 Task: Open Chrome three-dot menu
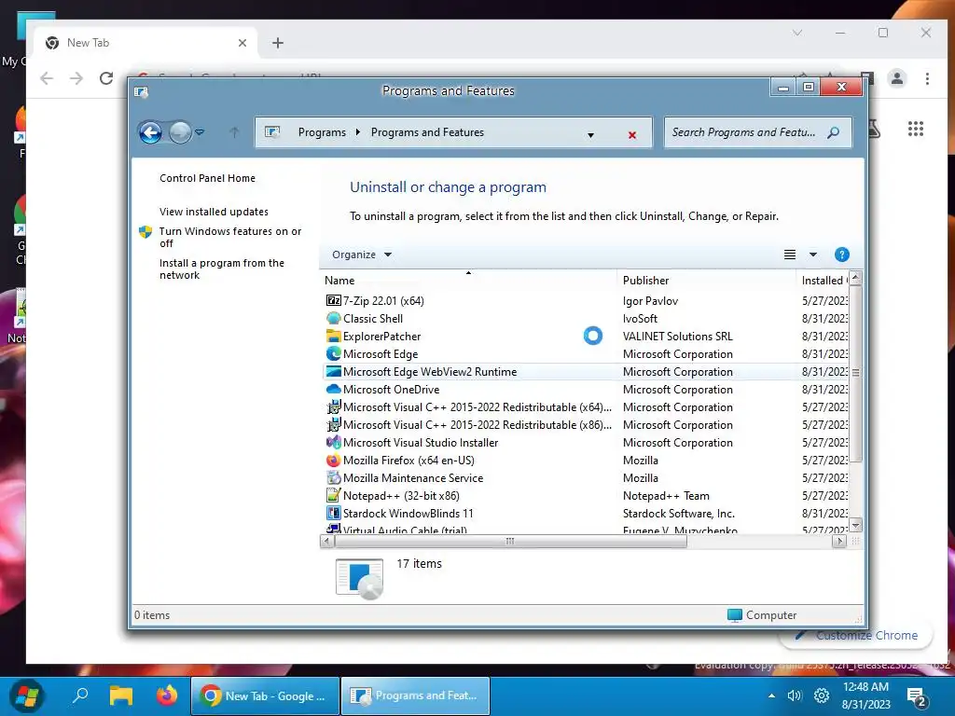pyautogui.click(x=927, y=78)
